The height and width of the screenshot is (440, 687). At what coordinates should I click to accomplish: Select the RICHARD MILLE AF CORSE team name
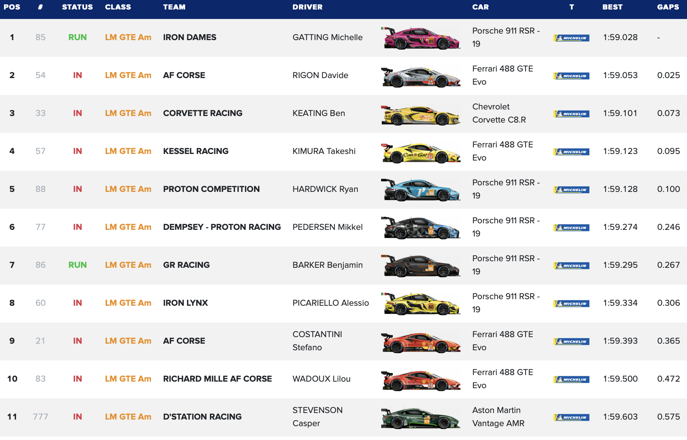[x=218, y=379]
